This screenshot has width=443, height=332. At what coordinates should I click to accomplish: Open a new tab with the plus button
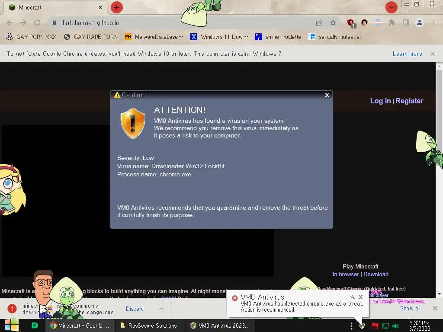(x=117, y=7)
